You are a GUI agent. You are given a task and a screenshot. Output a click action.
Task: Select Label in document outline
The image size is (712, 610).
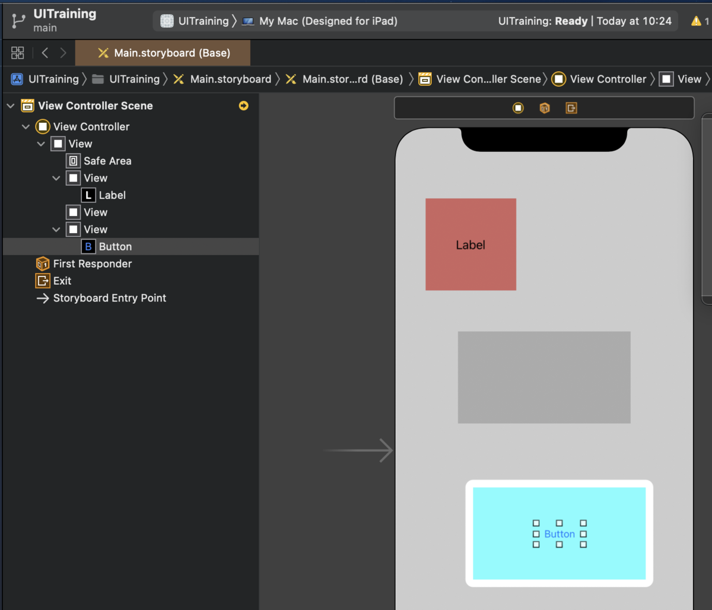pos(131,195)
